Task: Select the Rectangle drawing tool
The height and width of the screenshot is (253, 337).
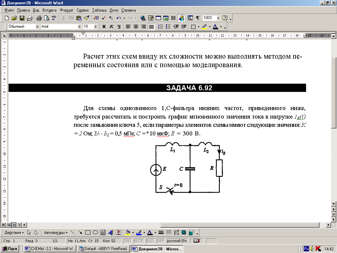Action: [x=88, y=233]
